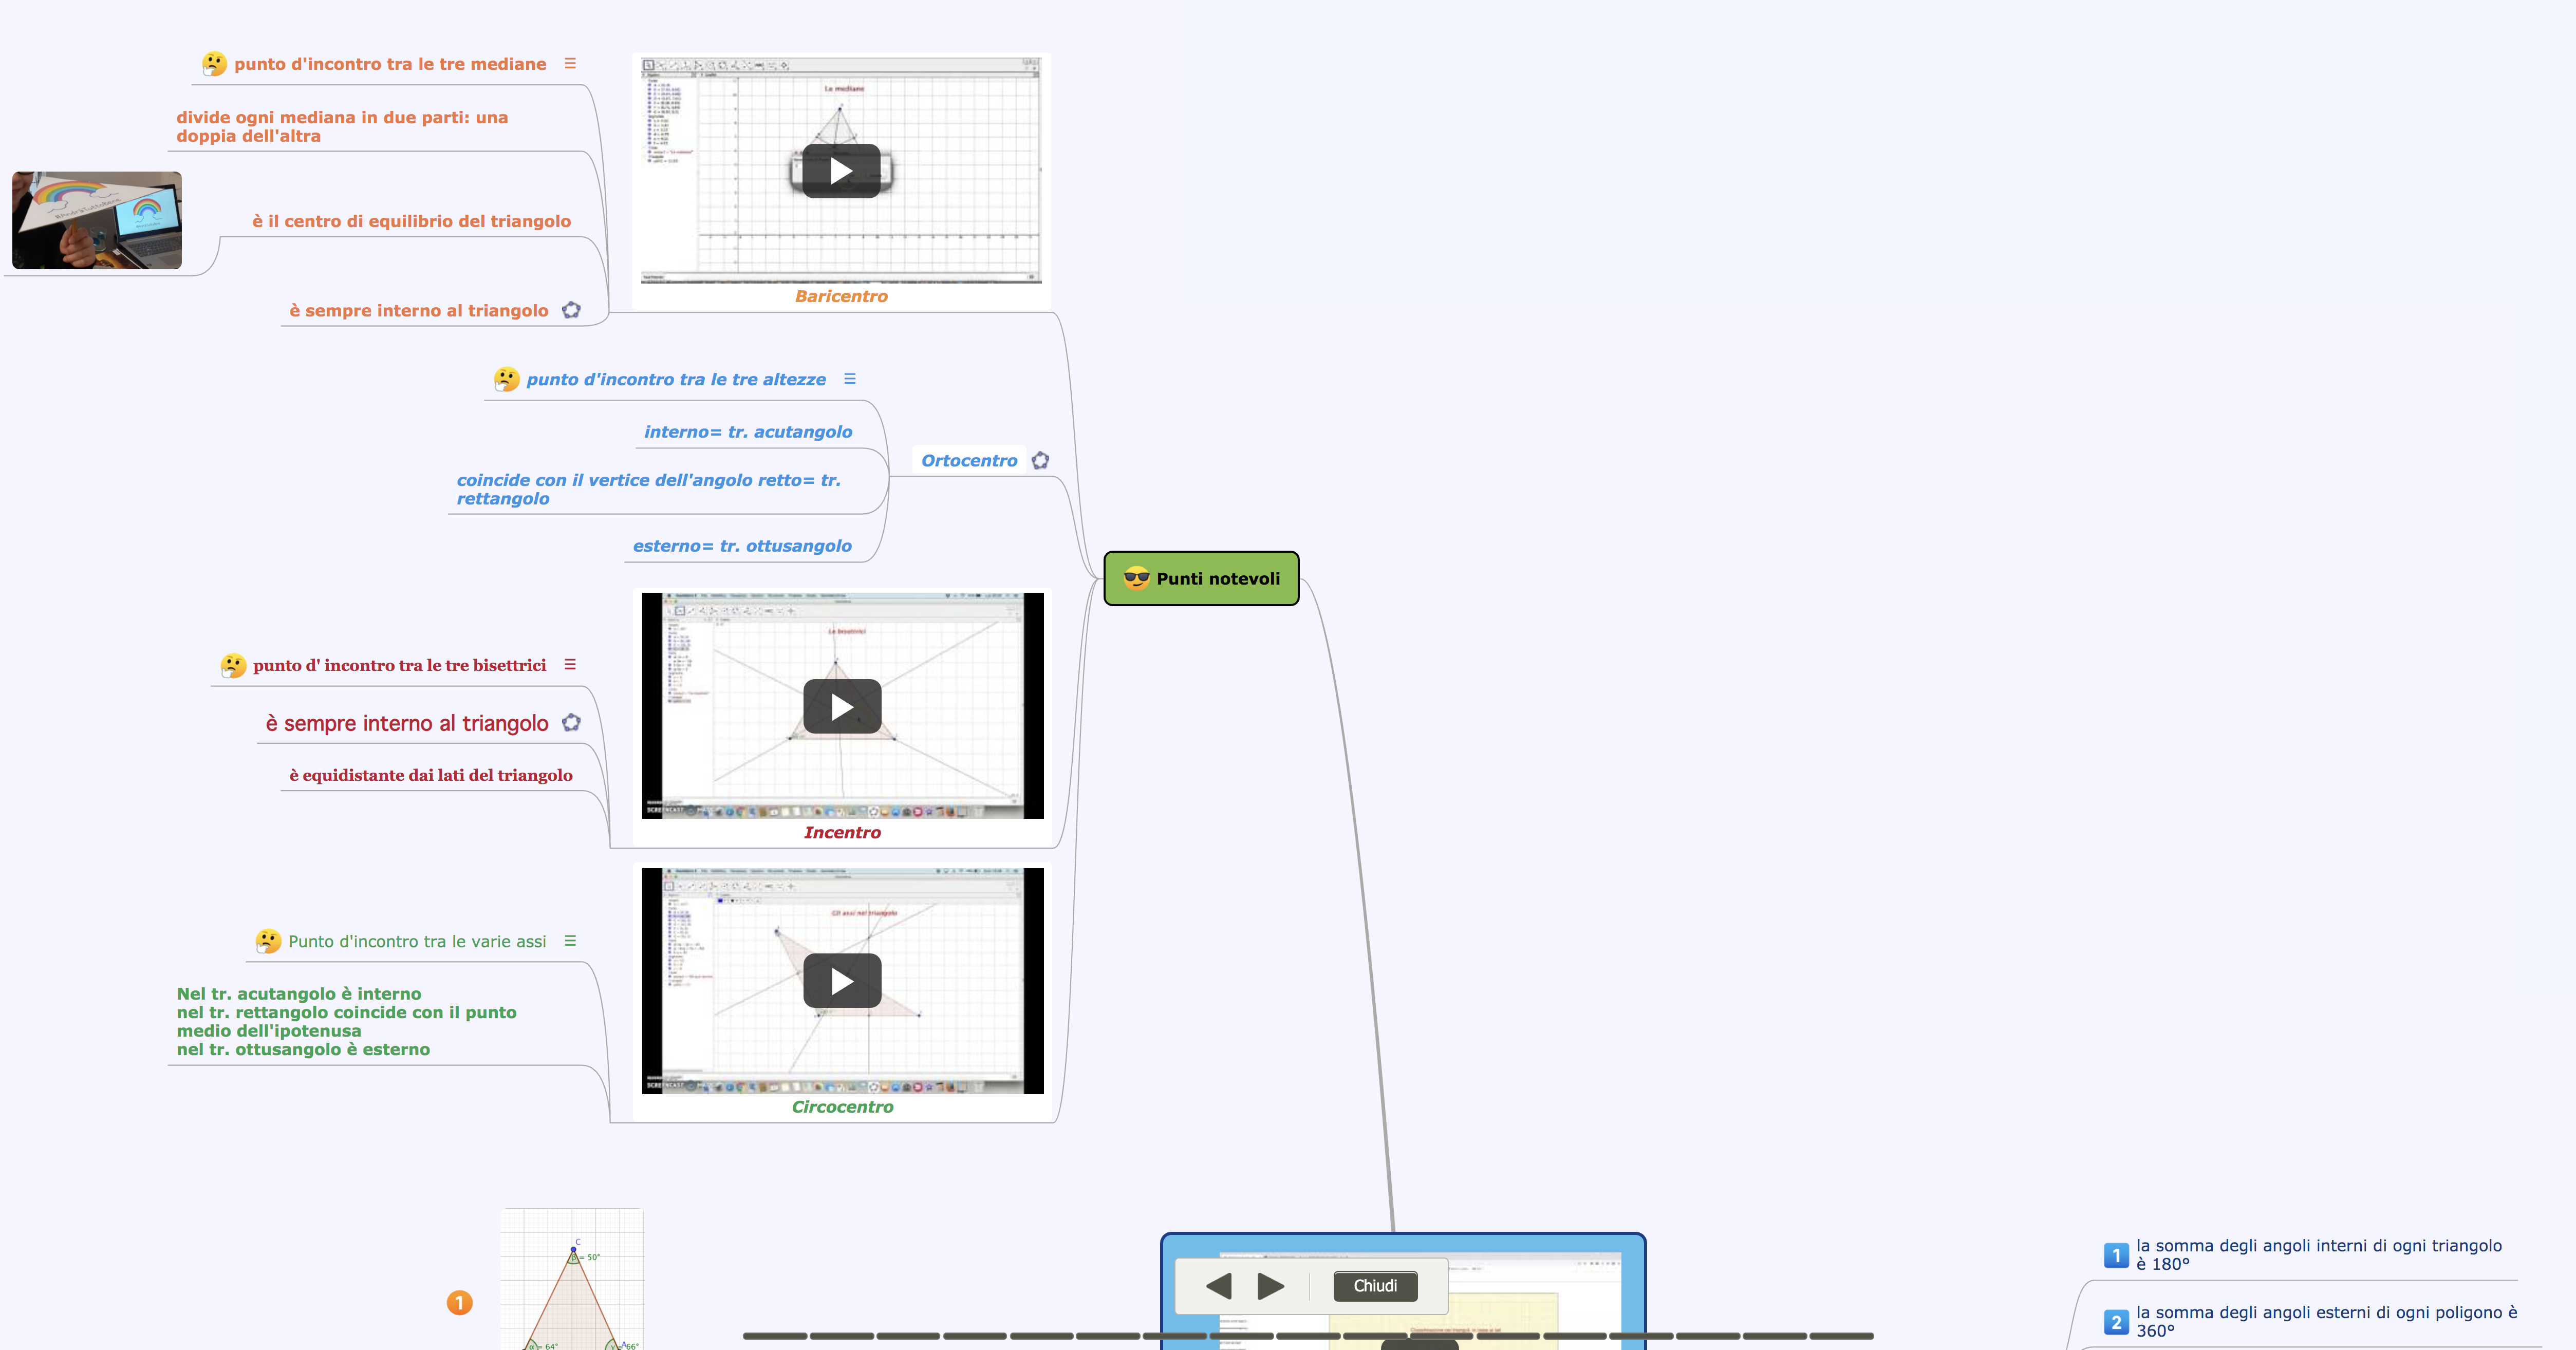Open the rainbow laptop photo thumbnail
This screenshot has height=1350, width=2576.
pyautogui.click(x=97, y=220)
